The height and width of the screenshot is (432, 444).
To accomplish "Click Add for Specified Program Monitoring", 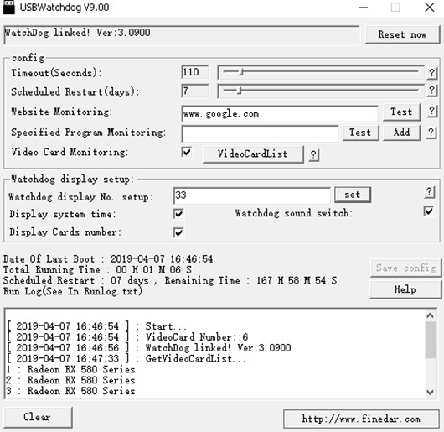I will (401, 133).
